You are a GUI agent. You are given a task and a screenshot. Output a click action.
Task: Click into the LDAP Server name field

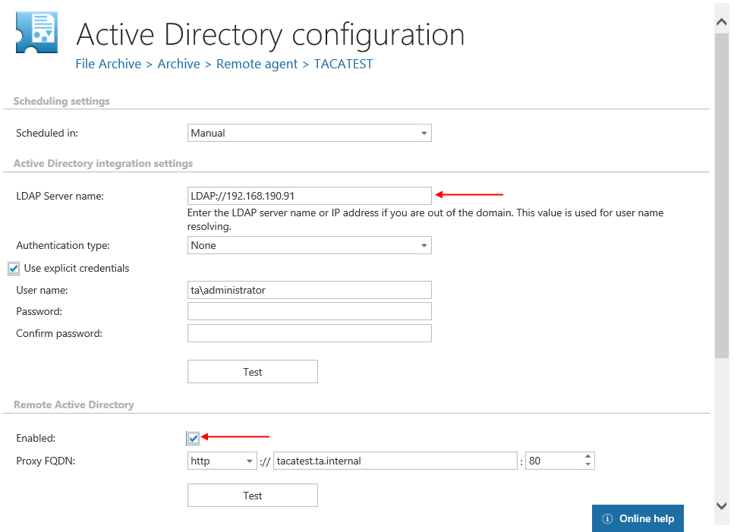[309, 196]
